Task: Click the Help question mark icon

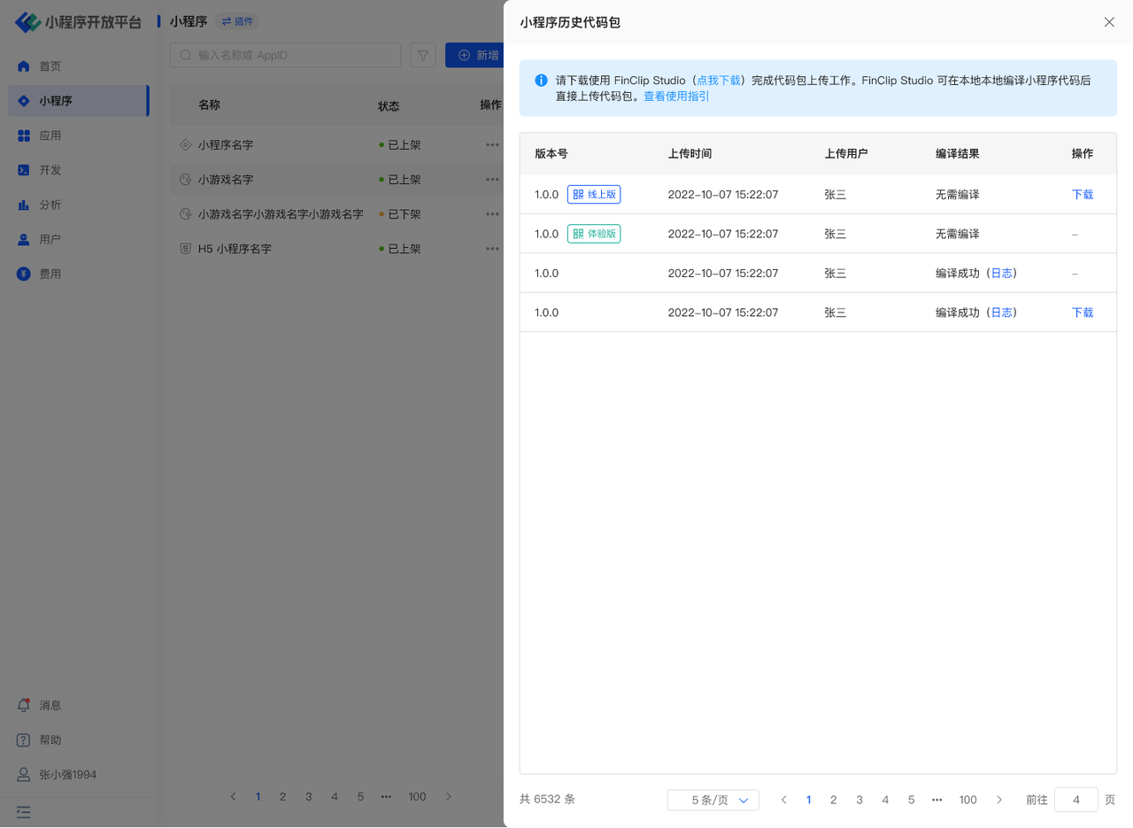Action: (24, 740)
